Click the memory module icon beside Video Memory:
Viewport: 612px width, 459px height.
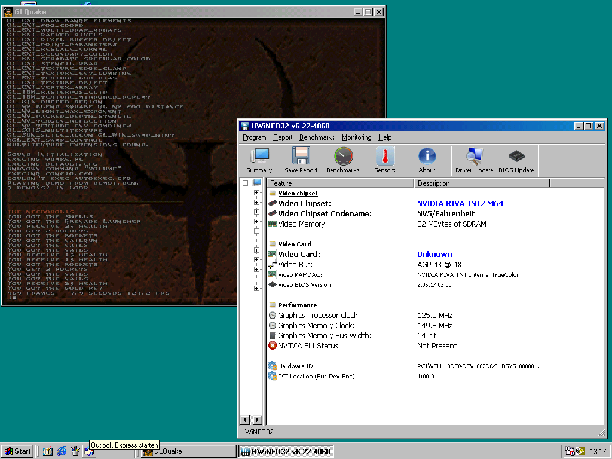click(272, 224)
